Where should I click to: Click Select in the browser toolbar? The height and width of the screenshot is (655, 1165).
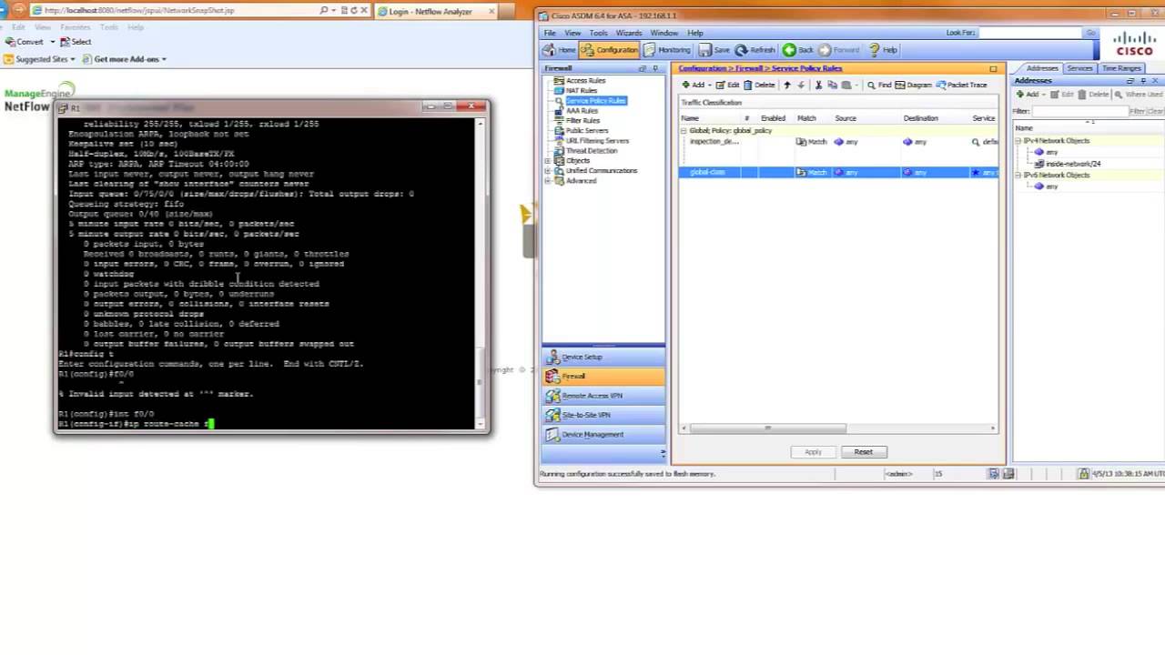pos(76,42)
